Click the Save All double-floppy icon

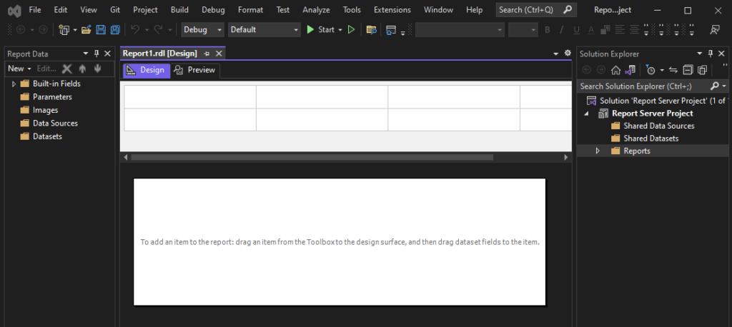(x=115, y=30)
